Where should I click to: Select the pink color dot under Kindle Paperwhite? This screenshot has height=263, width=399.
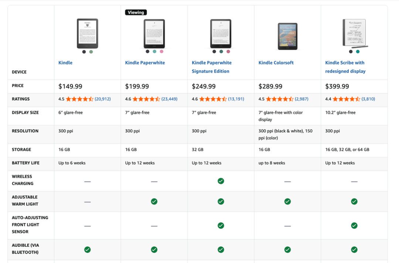point(161,52)
